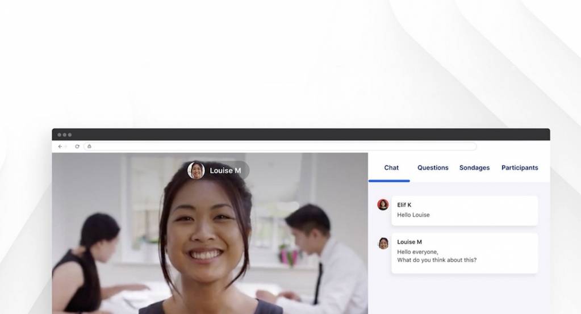The image size is (581, 314).
Task: Select the Sondages tab
Action: (474, 168)
